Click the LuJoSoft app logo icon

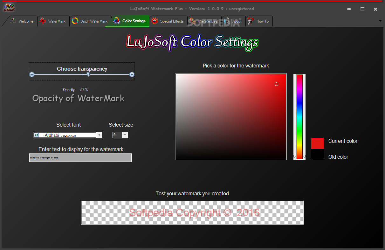pos(9,7)
